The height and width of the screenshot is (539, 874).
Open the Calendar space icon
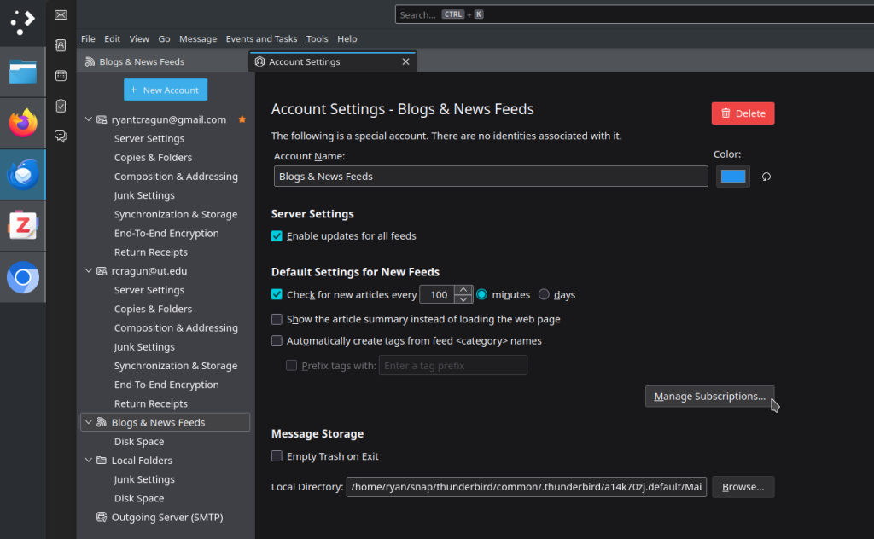click(x=61, y=76)
